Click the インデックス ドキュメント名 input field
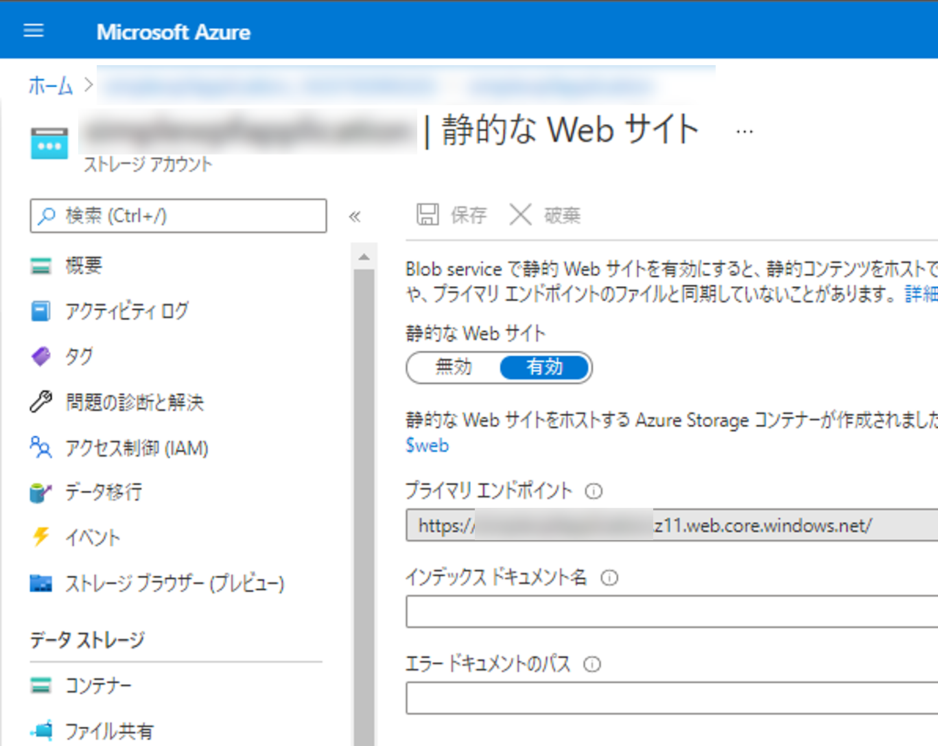Viewport: 938px width, 746px height. point(671,611)
